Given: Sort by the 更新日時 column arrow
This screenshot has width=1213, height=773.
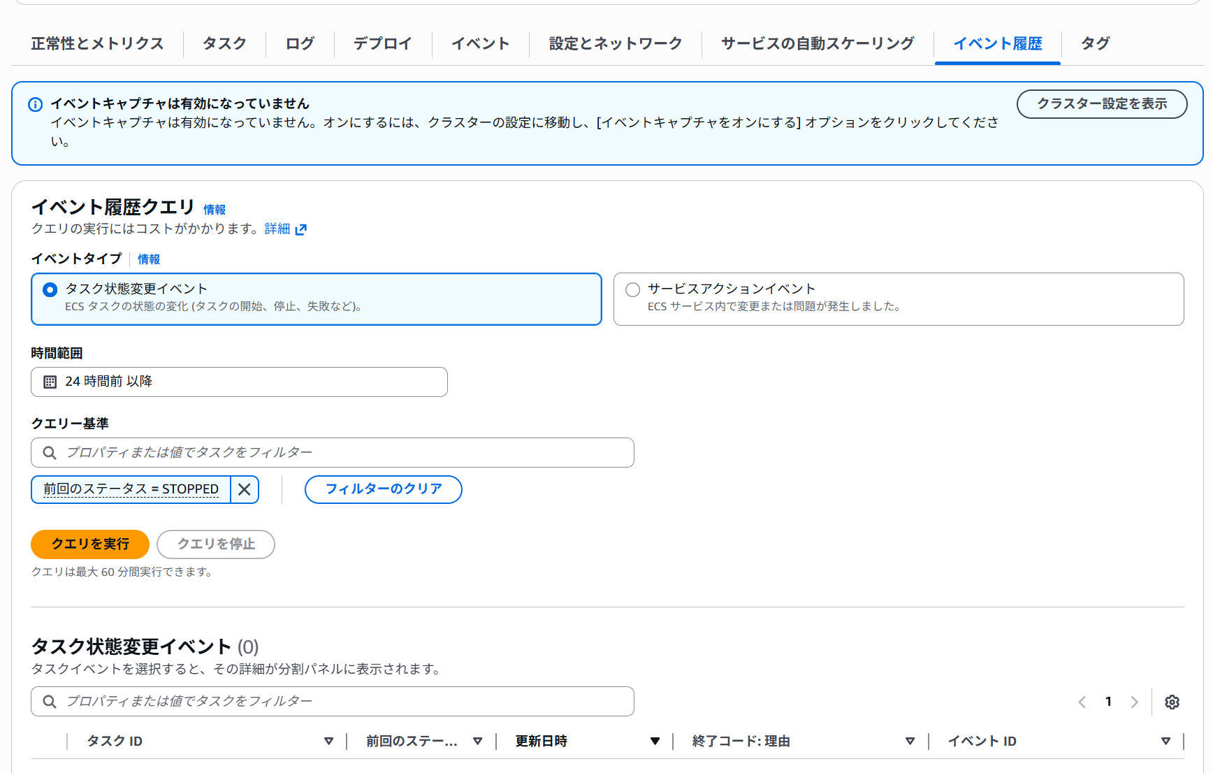Looking at the screenshot, I should tap(655, 742).
